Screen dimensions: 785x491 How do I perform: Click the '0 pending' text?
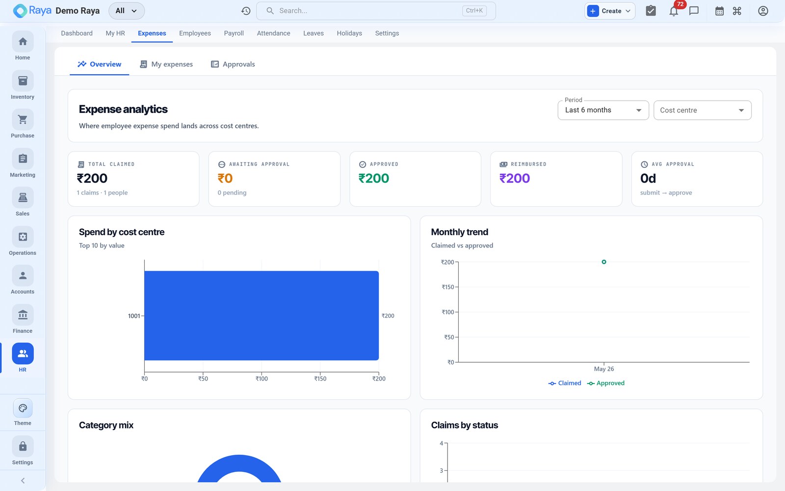[232, 192]
